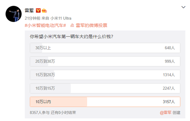Click the 8357人参与 participant count text
Image resolution: width=190 pixels, height=121 pixels.
pyautogui.click(x=40, y=113)
